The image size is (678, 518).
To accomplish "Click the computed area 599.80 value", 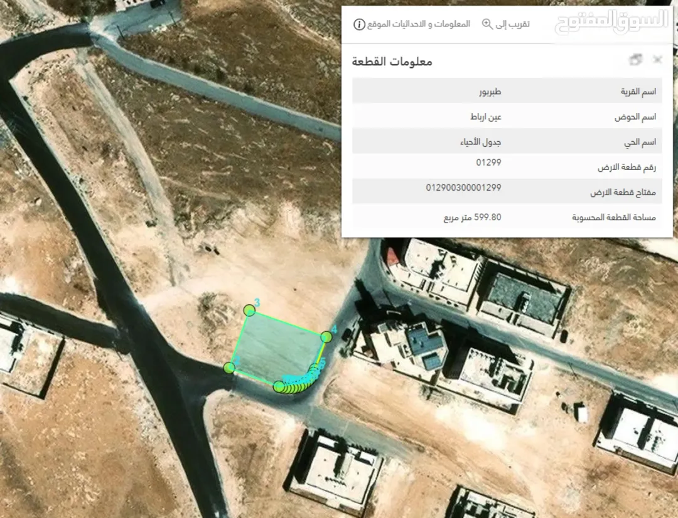I will point(472,218).
